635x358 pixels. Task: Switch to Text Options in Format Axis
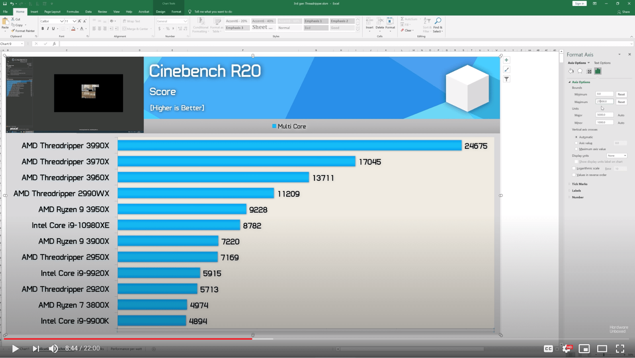602,63
